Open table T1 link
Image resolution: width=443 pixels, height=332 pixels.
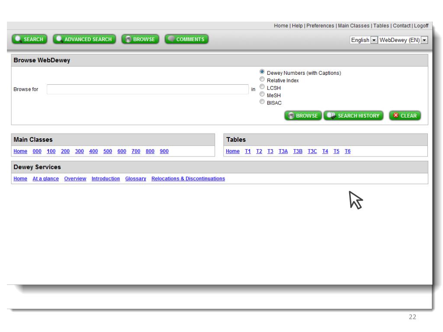[x=248, y=151]
